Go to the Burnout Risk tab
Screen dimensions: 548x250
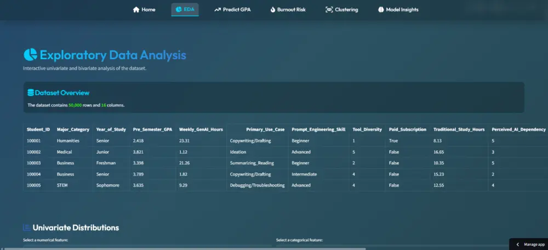[x=288, y=9]
